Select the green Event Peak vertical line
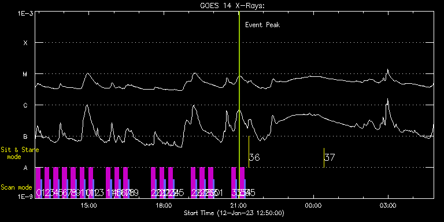444x222 pixels. (x=239, y=103)
